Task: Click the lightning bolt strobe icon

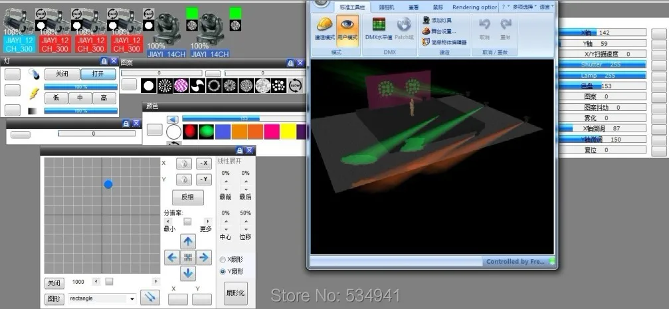Action: [34, 94]
